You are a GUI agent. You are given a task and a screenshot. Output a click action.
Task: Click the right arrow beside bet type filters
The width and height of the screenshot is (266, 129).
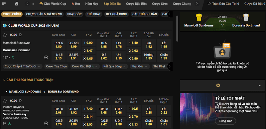coord(170,14)
